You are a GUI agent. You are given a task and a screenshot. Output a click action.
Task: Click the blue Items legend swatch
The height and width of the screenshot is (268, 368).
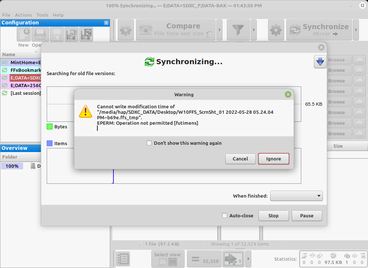[x=50, y=143]
